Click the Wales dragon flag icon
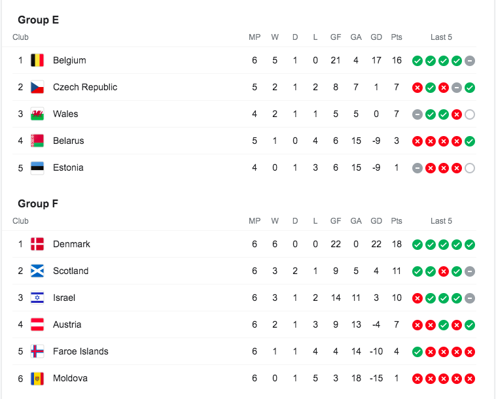This screenshot has width=496, height=399. pyautogui.click(x=37, y=114)
